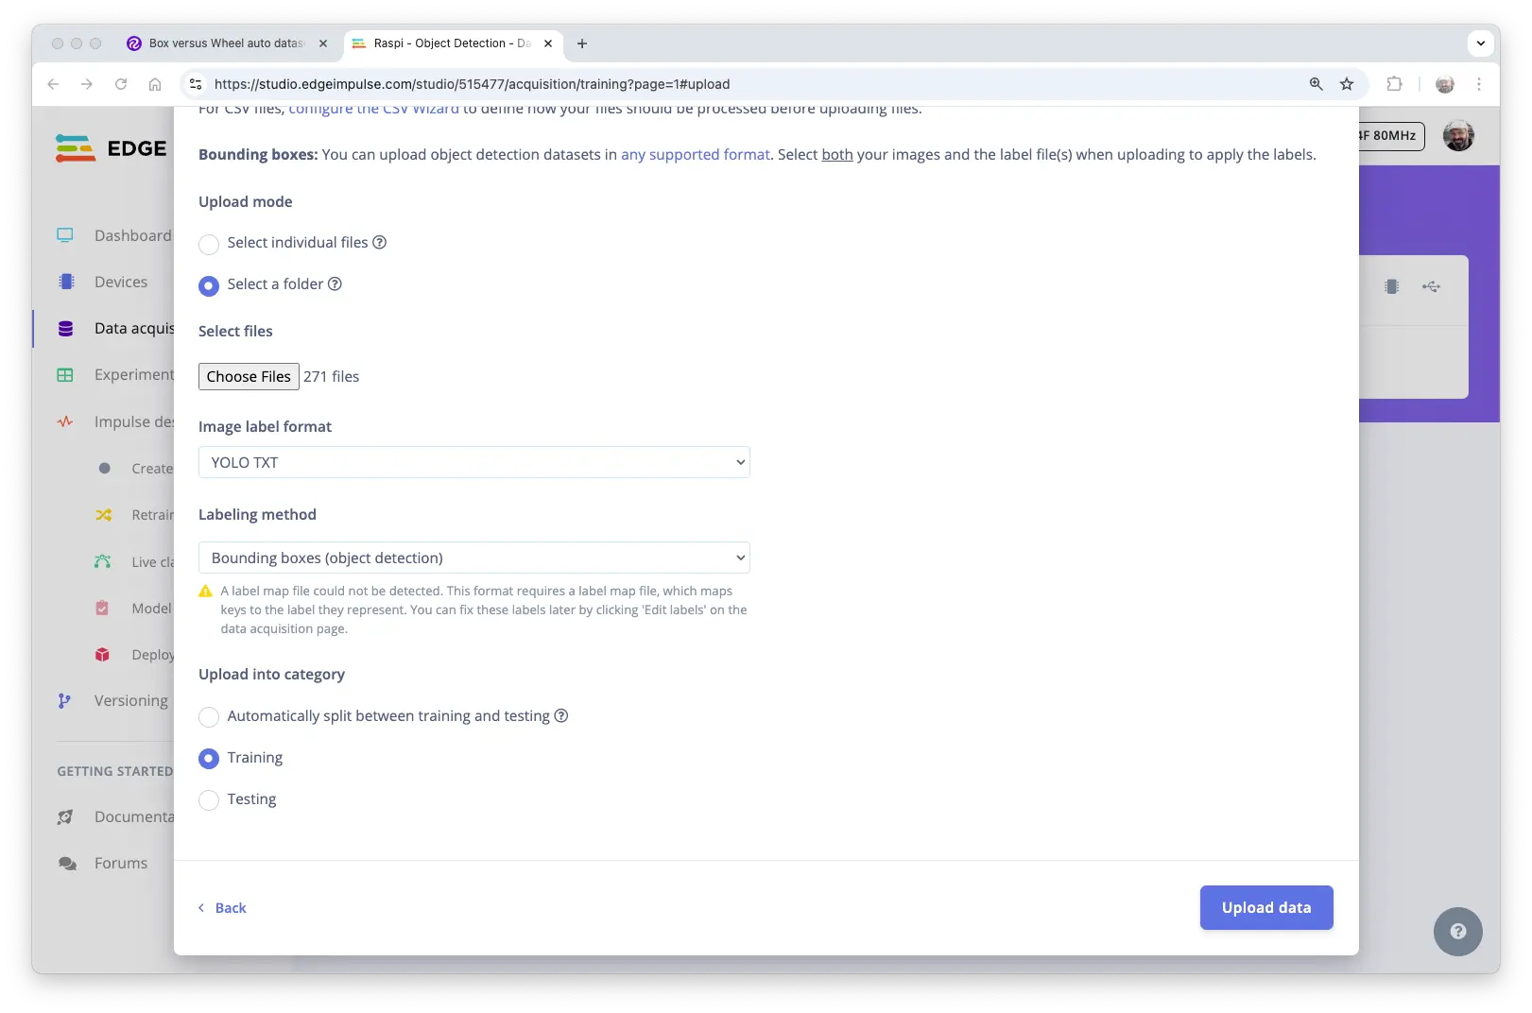Select the Testing category radio button

coord(209,800)
